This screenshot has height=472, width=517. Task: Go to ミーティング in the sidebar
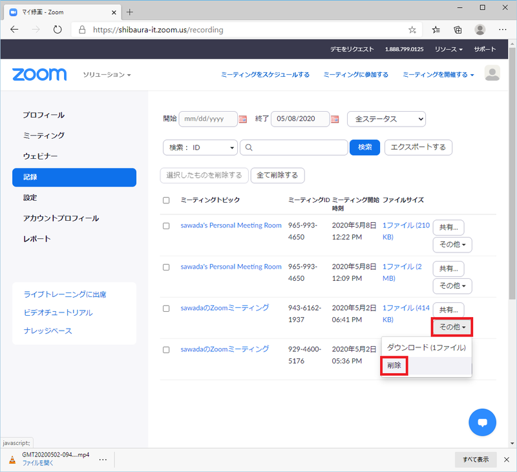43,136
